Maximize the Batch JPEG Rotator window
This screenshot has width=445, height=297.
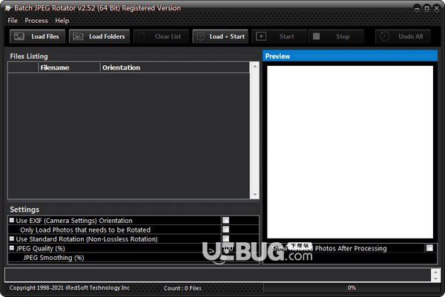point(426,8)
